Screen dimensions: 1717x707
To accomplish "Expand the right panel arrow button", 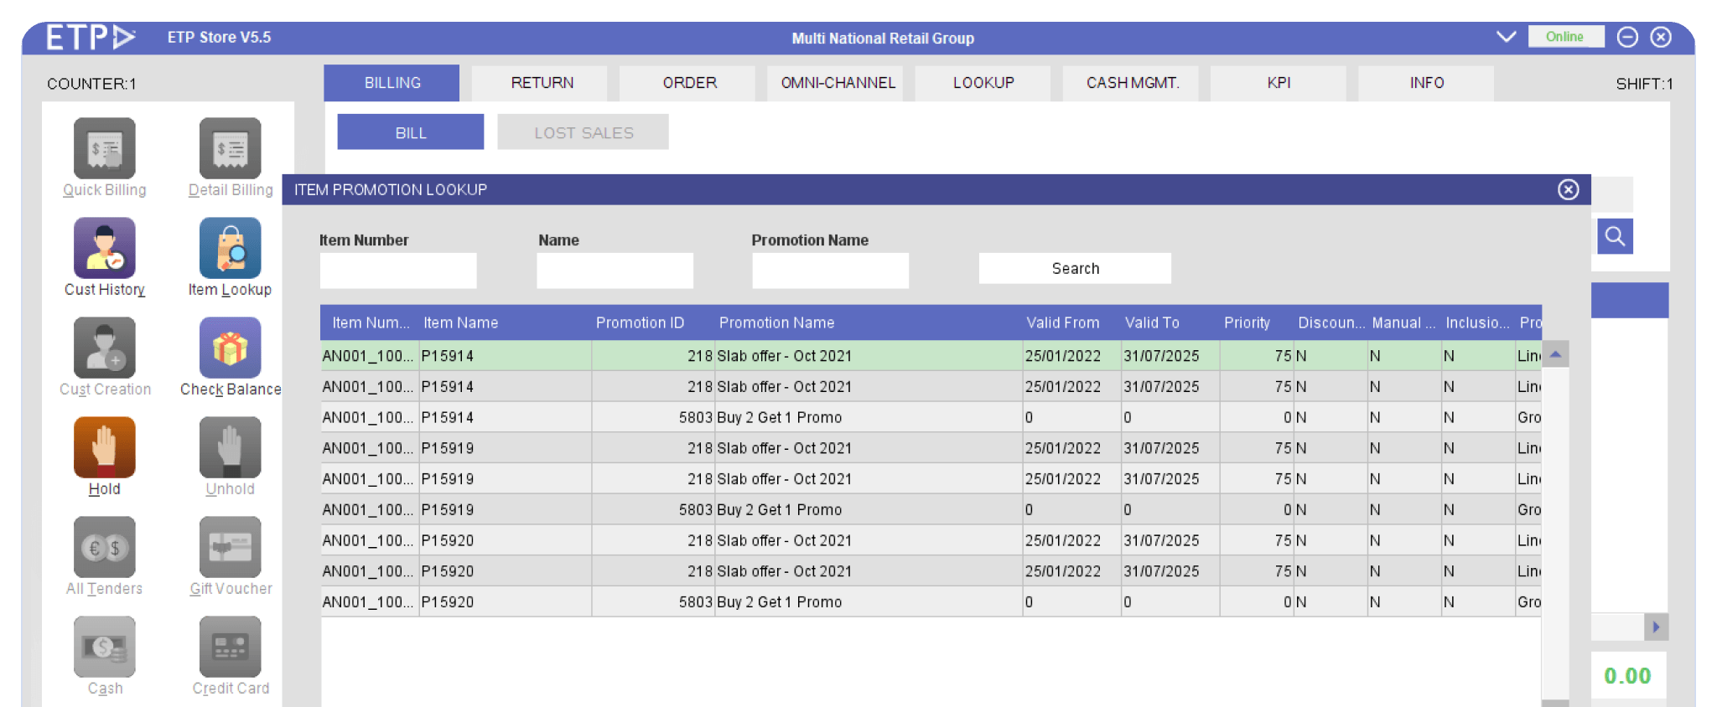I will click(1655, 627).
